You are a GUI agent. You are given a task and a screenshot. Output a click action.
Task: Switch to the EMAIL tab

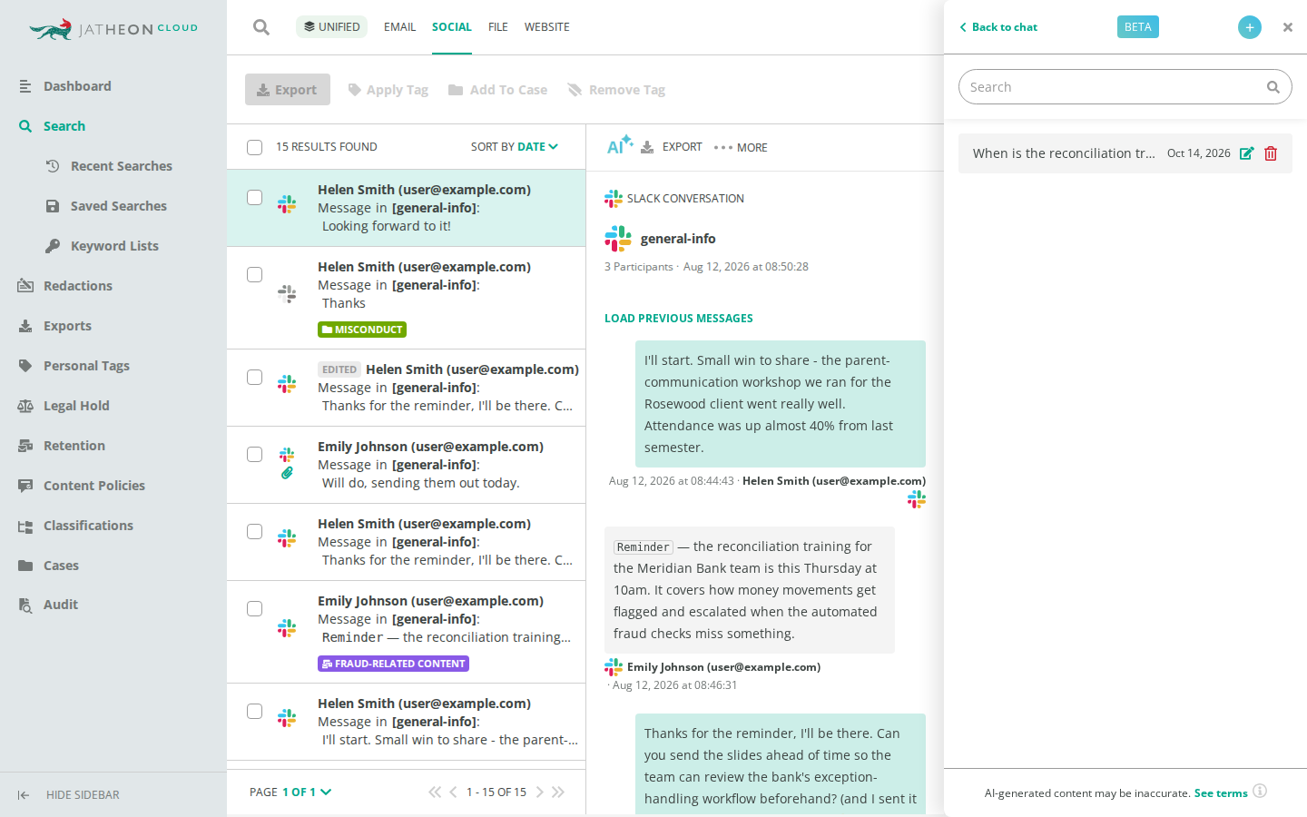point(399,27)
